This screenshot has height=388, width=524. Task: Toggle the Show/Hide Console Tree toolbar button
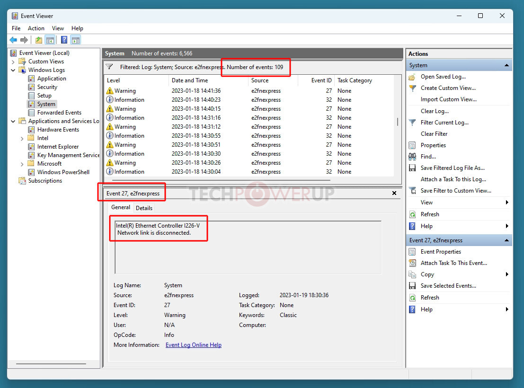(50, 40)
